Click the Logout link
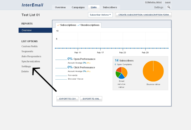Screen dimensions: 191x130 point(168,2)
